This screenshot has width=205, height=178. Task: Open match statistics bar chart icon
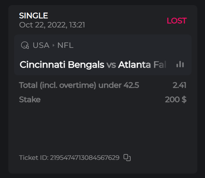pos(180,64)
